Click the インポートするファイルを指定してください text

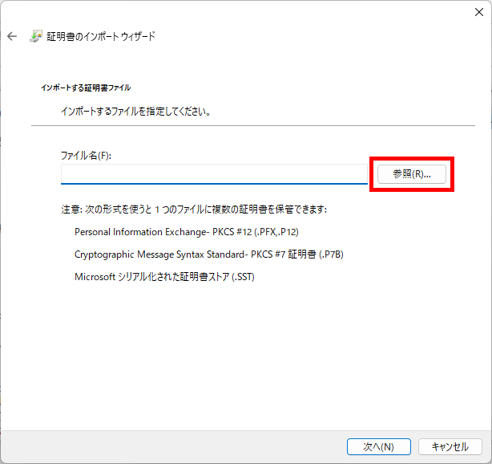[x=135, y=112]
